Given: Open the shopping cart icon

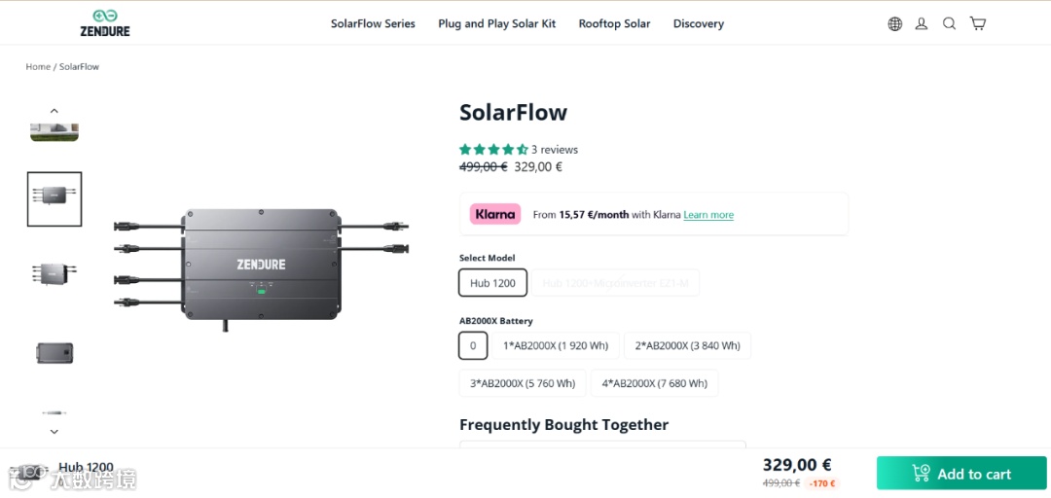Looking at the screenshot, I should (x=978, y=24).
